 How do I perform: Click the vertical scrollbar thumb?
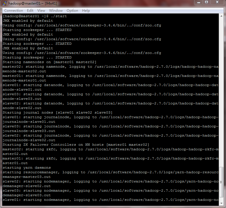(221, 182)
